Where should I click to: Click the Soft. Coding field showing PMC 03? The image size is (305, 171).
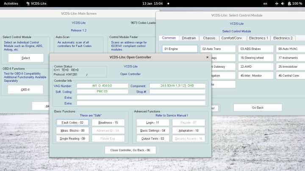[x=103, y=91]
